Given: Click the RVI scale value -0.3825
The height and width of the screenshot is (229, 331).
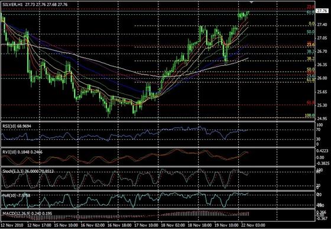Looking at the screenshot, I should [x=323, y=163].
